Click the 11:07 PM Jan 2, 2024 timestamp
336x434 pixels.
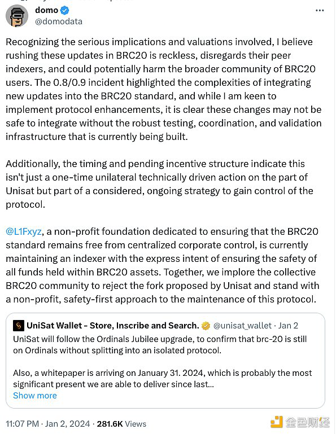[x=48, y=424]
